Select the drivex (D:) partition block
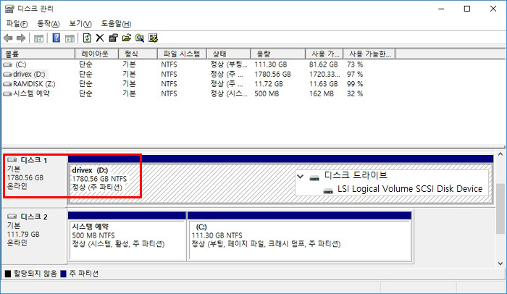This screenshot has height=294, width=507. [x=281, y=180]
